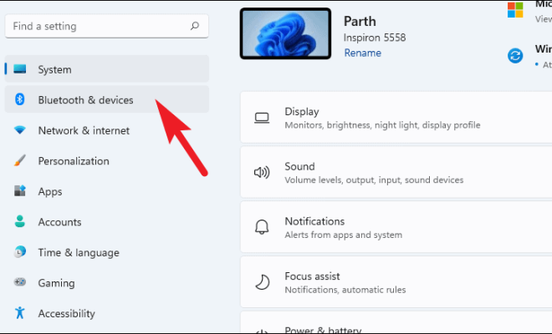Screen dimensions: 552x334
Task: Open Sound settings row
Action: (x=396, y=172)
